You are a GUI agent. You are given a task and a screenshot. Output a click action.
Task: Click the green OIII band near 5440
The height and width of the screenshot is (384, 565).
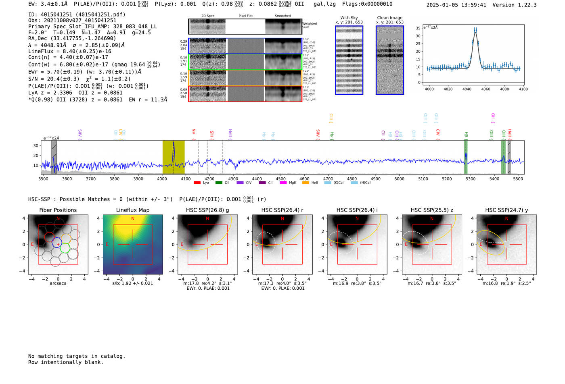coord(504,157)
